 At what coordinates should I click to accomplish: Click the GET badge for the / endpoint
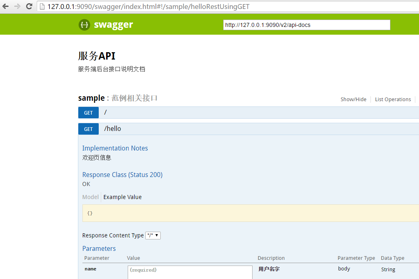point(89,113)
